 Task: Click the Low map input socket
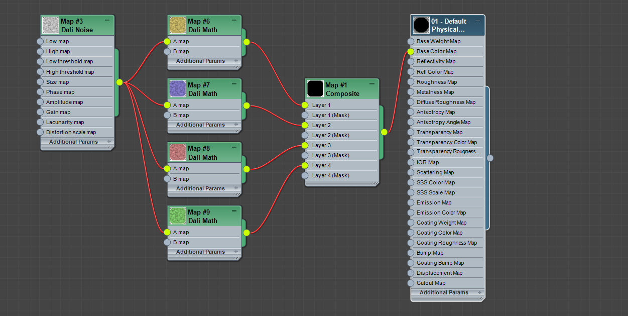pos(40,42)
